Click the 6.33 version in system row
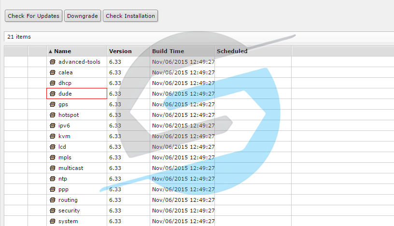This screenshot has width=394, height=226. click(x=115, y=221)
